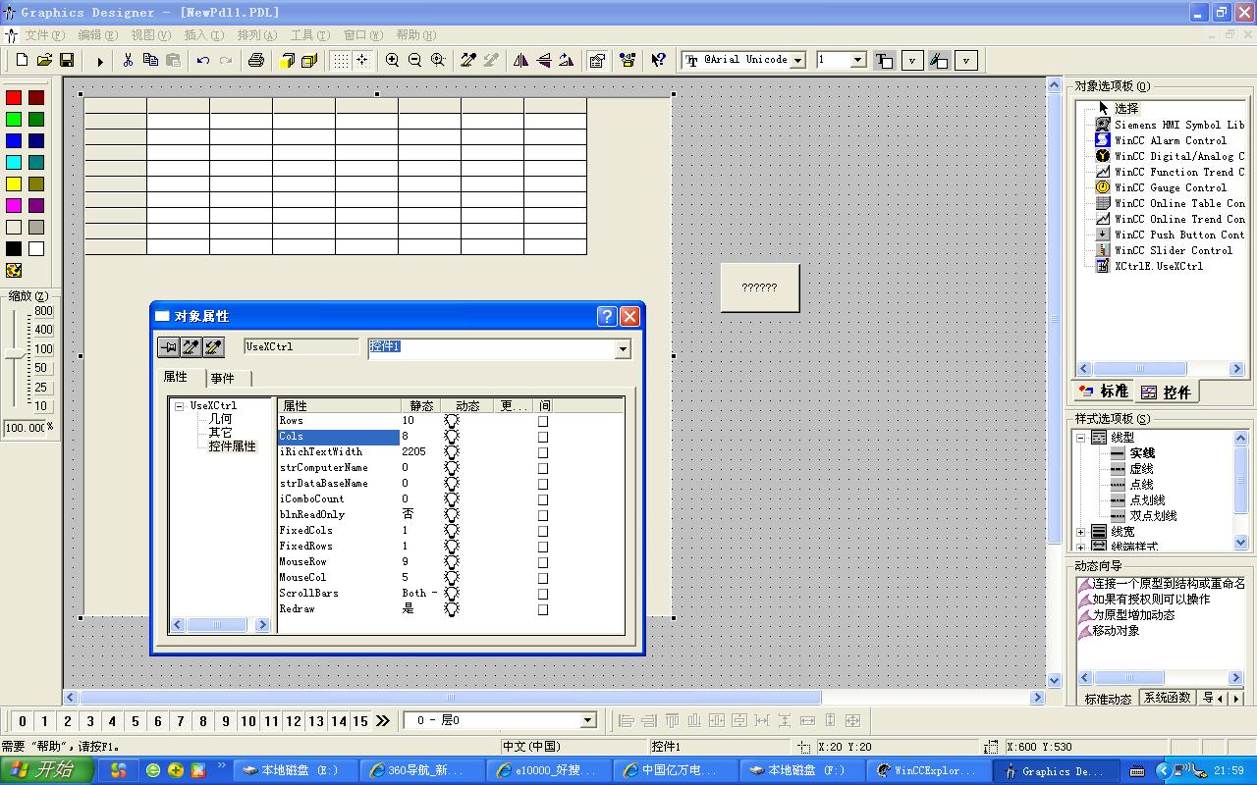Viewport: 1257px width, 785px height.
Task: Click the Windows Start button
Action: tap(48, 770)
